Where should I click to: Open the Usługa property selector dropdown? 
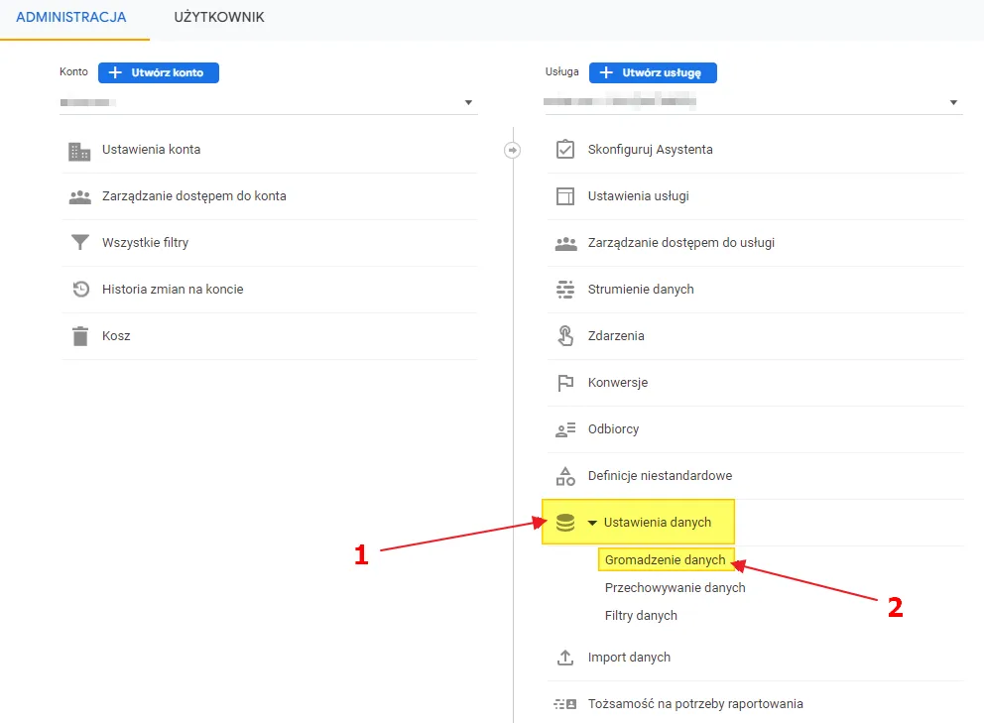tap(754, 102)
